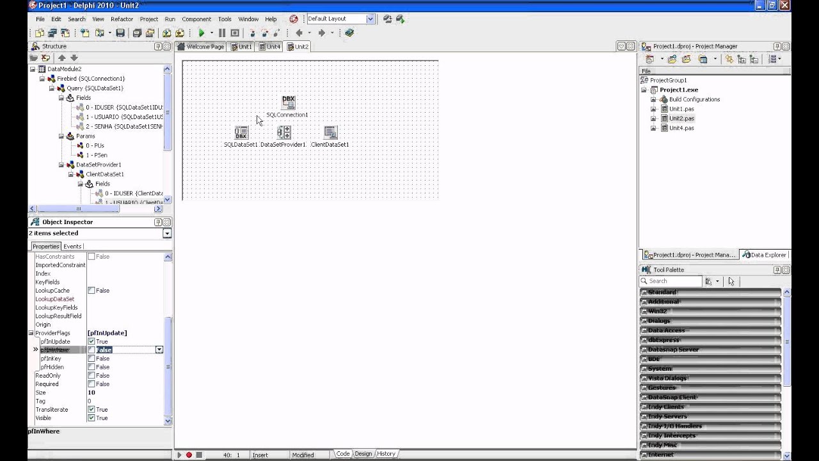819x461 pixels.
Task: Click the Set debug desktop icon
Action: (x=401, y=19)
